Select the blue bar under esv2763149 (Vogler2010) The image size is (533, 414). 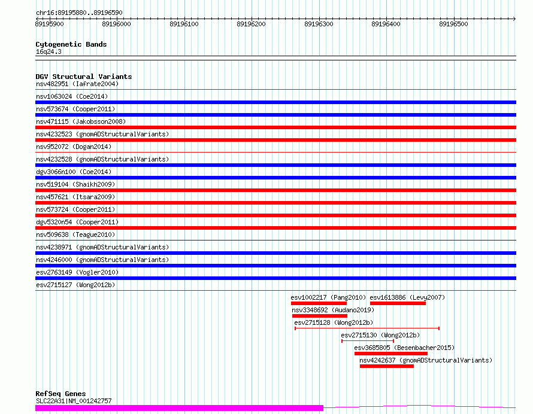click(275, 278)
